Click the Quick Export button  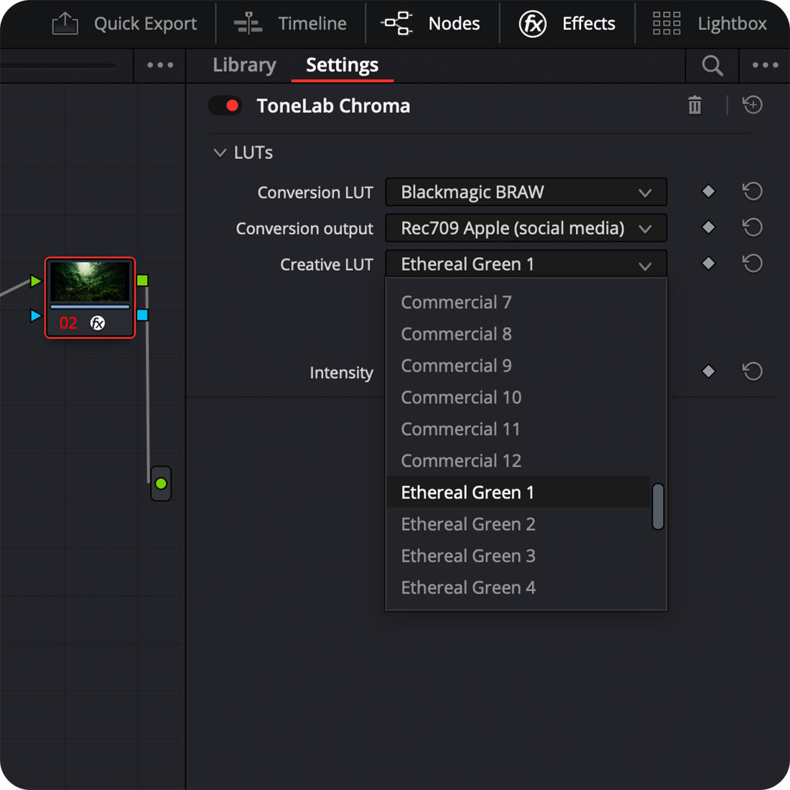point(125,24)
